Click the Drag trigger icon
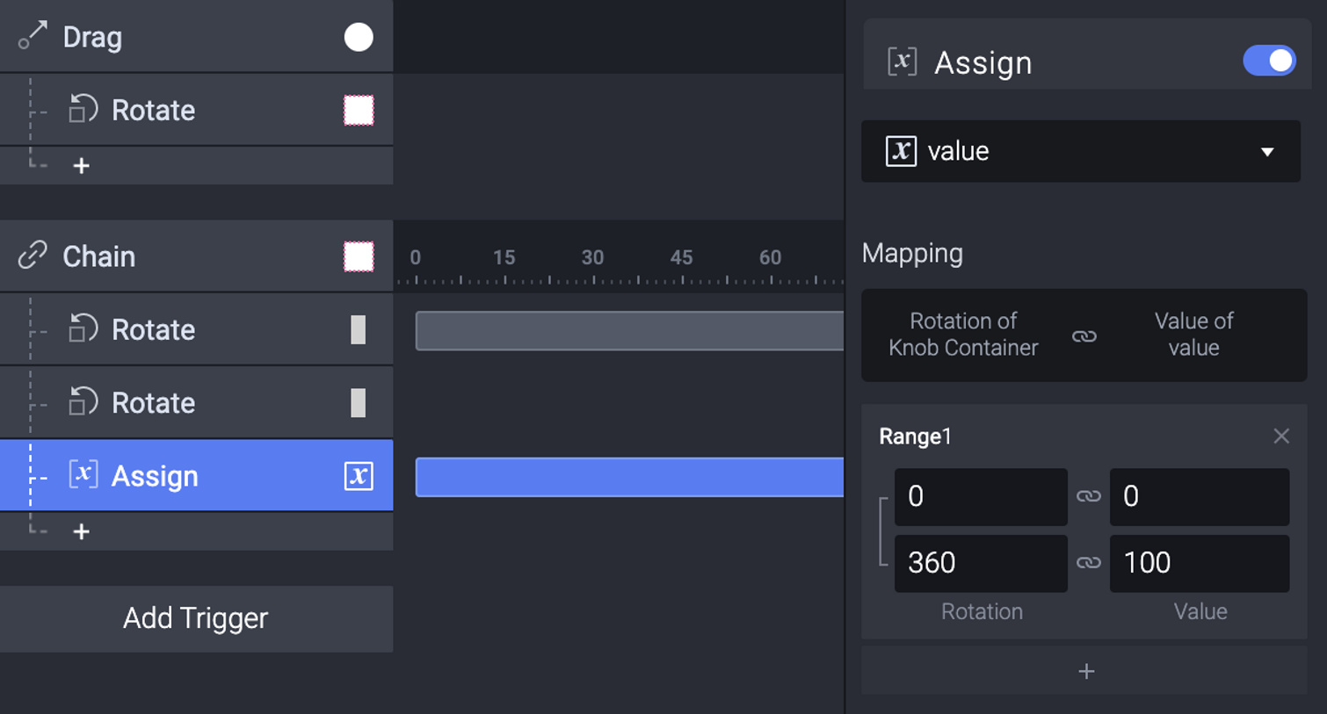The image size is (1327, 714). point(33,36)
